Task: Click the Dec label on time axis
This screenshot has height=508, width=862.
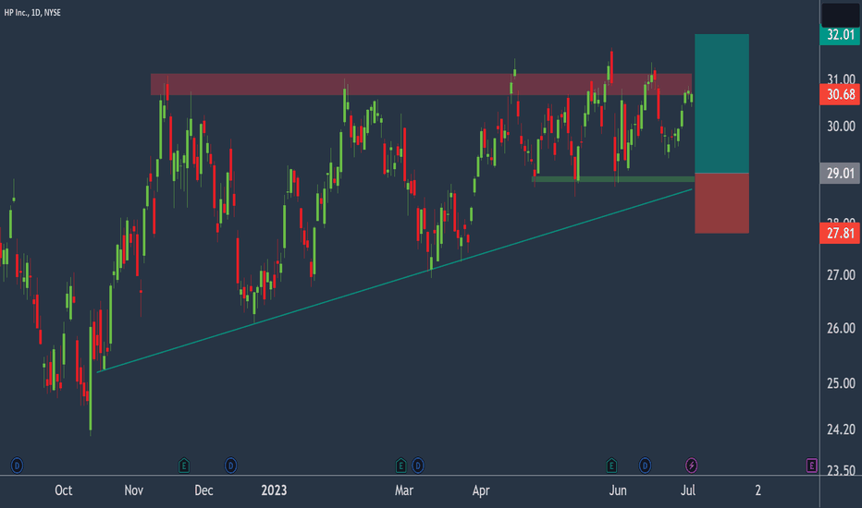Action: [x=203, y=490]
